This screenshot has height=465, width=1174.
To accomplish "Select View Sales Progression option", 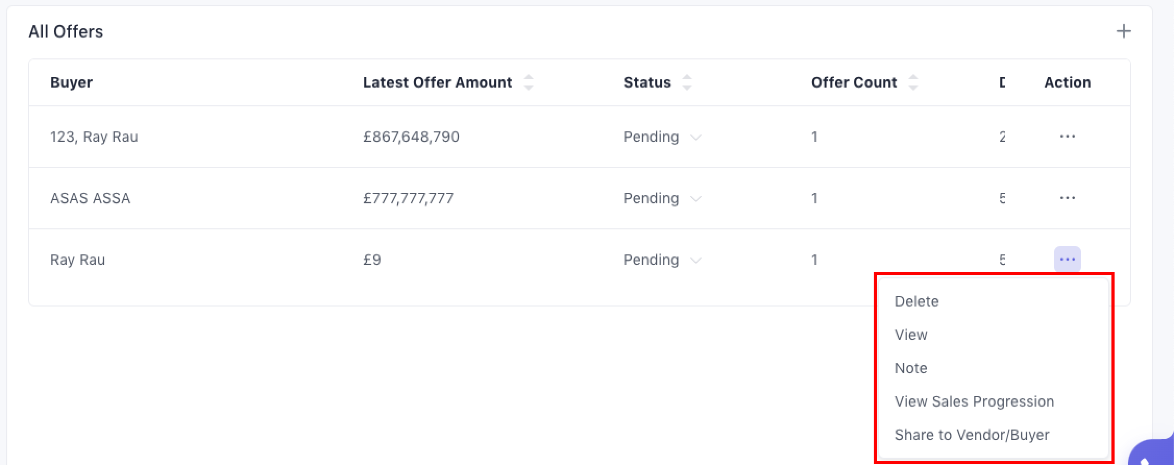I will tap(974, 401).
